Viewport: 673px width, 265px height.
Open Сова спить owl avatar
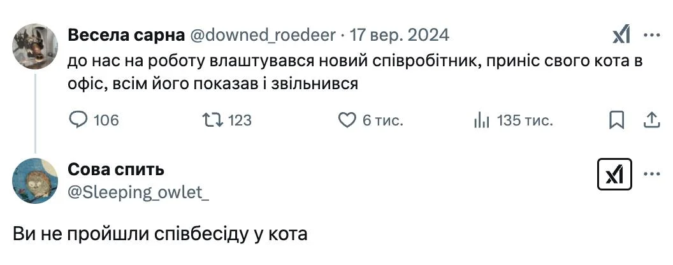coord(35,181)
